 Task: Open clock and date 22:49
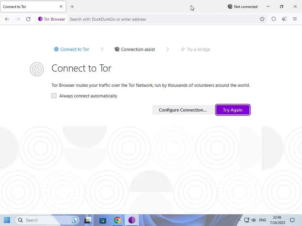pyautogui.click(x=277, y=220)
